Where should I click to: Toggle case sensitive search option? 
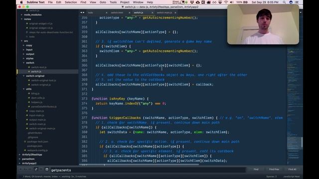click(25, 169)
